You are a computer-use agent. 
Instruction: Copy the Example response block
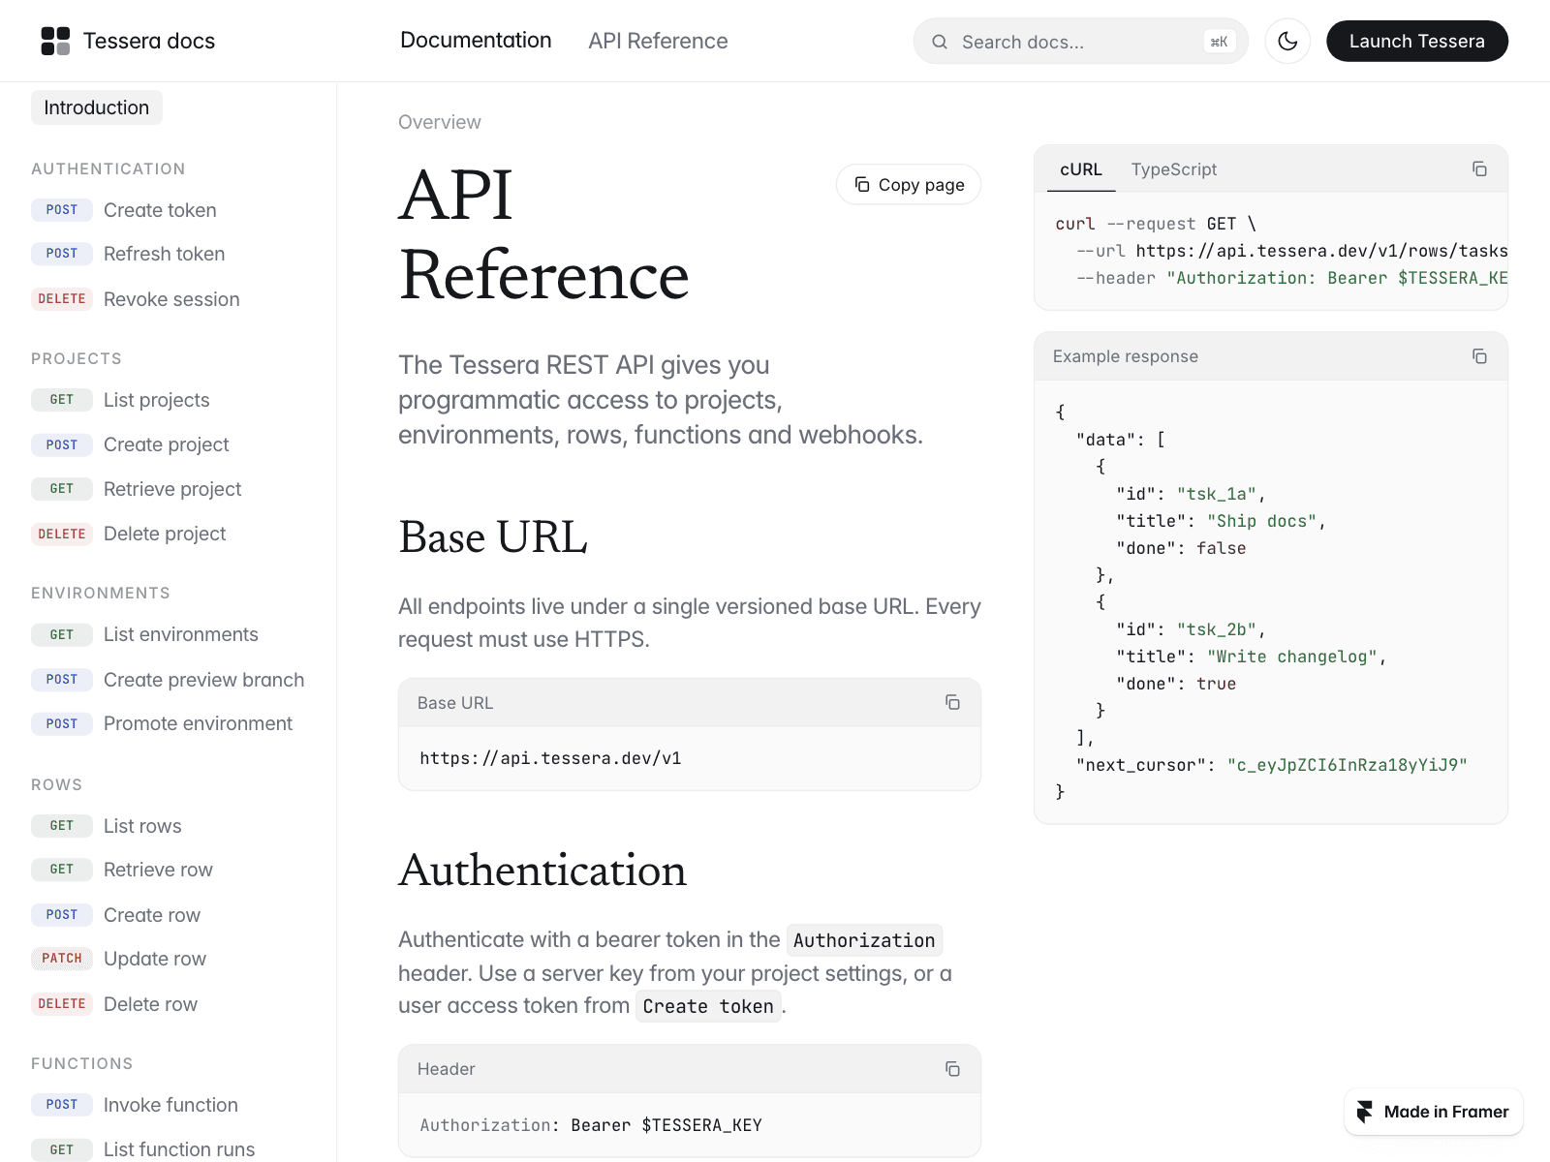point(1479,356)
